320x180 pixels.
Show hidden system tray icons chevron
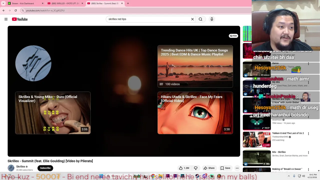[289, 176]
